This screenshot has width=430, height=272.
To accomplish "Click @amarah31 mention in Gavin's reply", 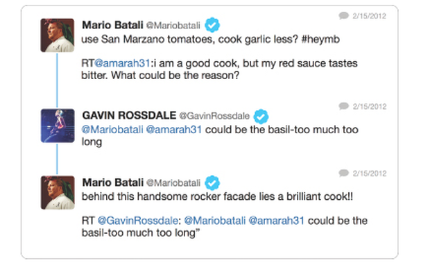I will click(x=174, y=129).
